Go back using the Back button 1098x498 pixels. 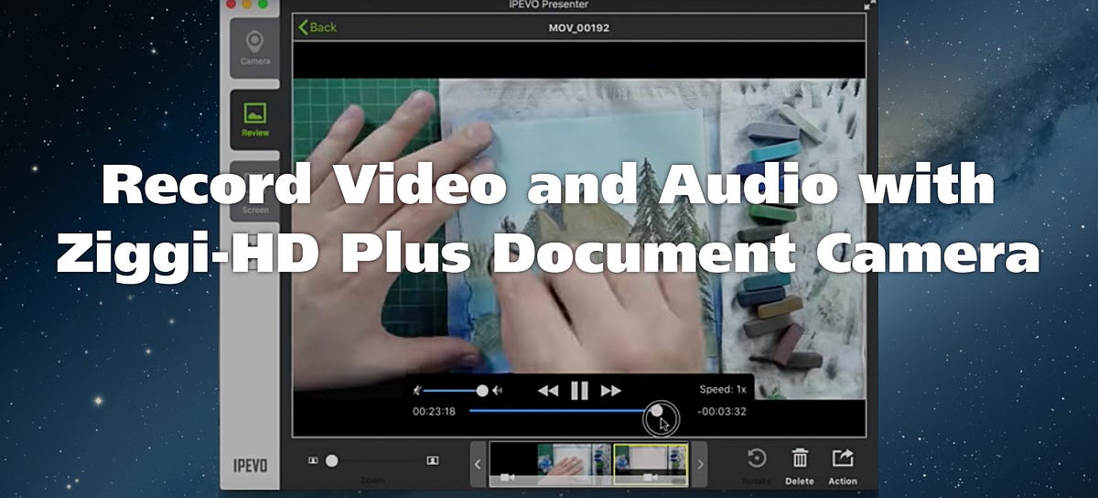point(318,27)
